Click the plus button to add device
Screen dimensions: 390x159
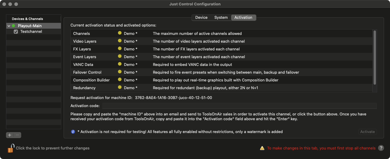click(10, 135)
